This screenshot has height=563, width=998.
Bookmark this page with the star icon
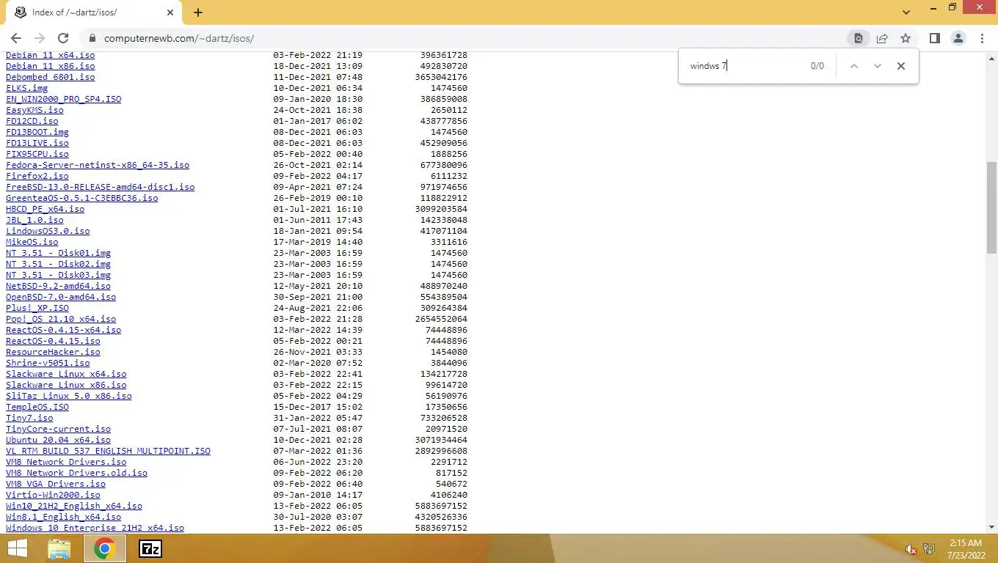906,38
